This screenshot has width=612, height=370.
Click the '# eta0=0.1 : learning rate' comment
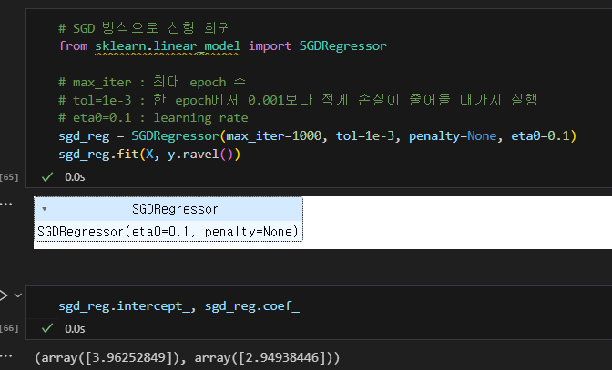[153, 117]
